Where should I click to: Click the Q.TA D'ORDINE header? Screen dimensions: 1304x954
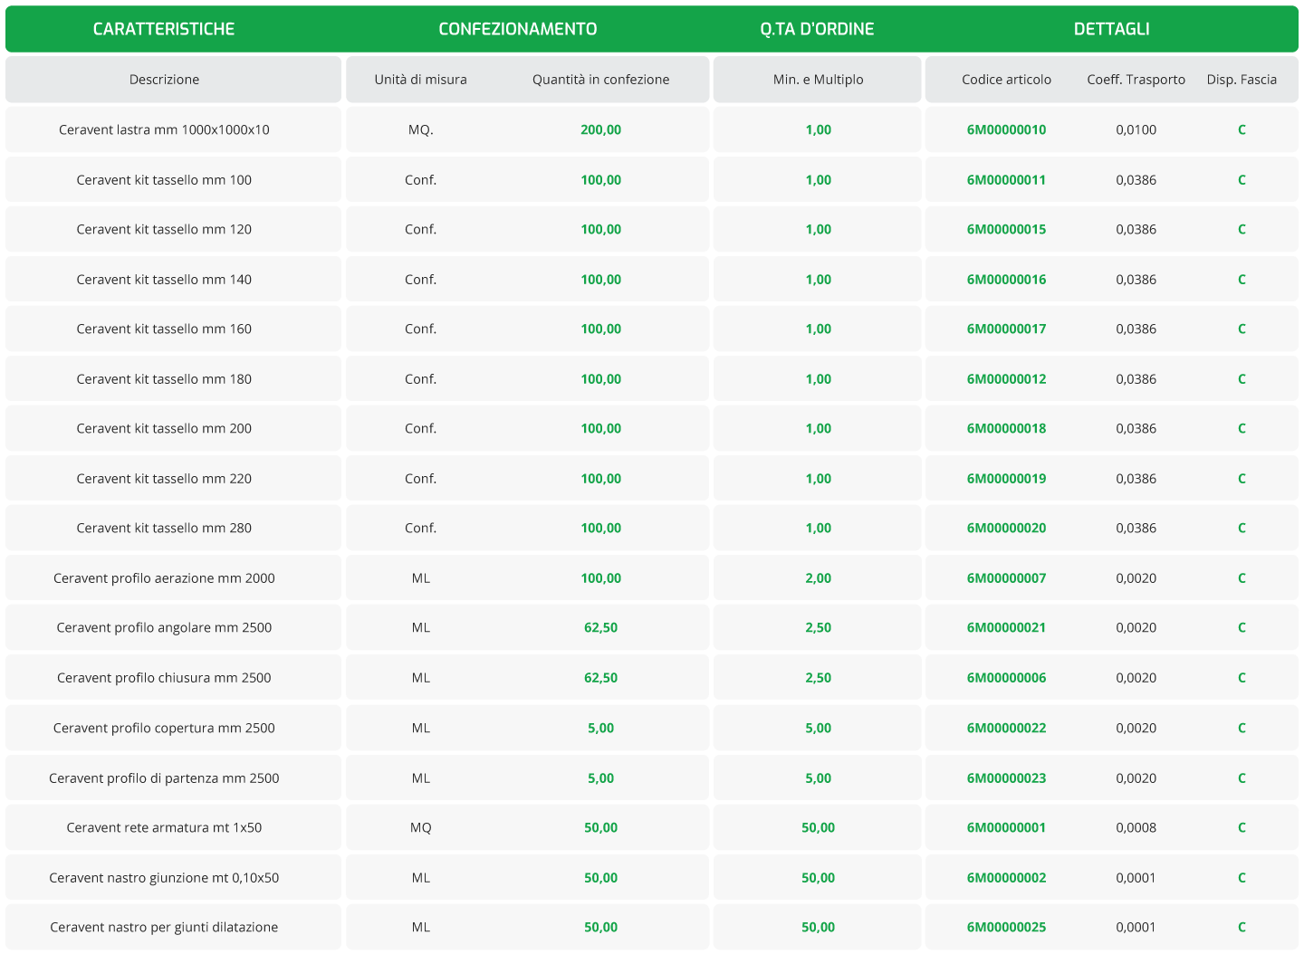click(817, 29)
